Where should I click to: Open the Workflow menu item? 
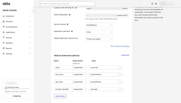click(17, 43)
